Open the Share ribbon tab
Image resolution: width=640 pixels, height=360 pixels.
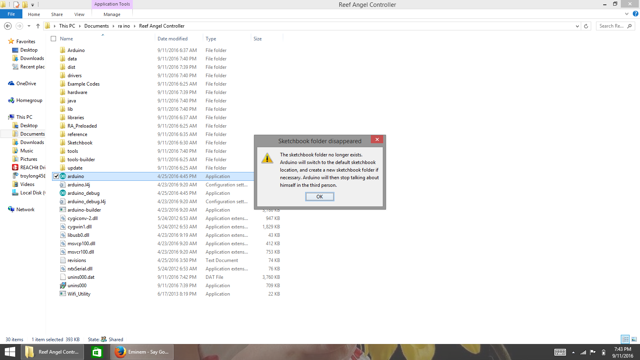coord(57,14)
